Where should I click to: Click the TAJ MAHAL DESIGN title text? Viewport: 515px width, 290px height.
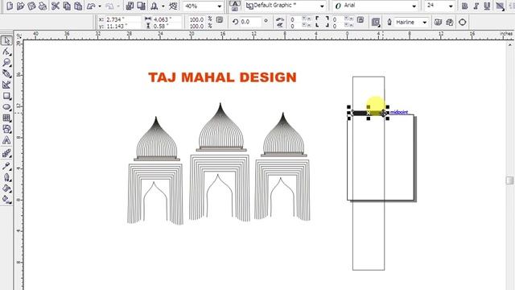click(x=222, y=77)
